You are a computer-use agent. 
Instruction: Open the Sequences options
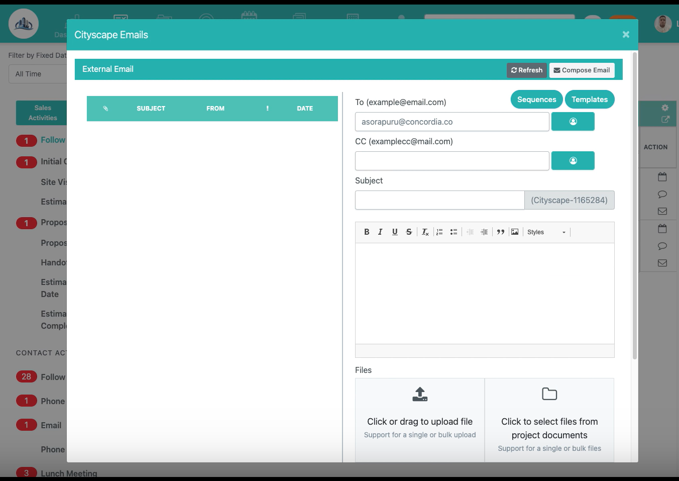pyautogui.click(x=536, y=100)
